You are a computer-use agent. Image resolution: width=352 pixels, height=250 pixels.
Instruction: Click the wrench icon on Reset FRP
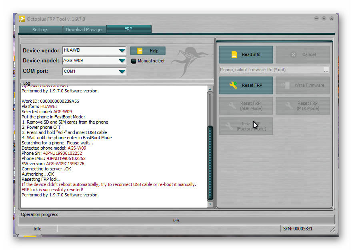point(233,85)
